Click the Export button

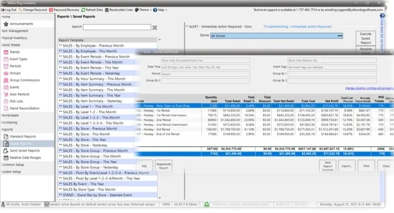[347, 166]
